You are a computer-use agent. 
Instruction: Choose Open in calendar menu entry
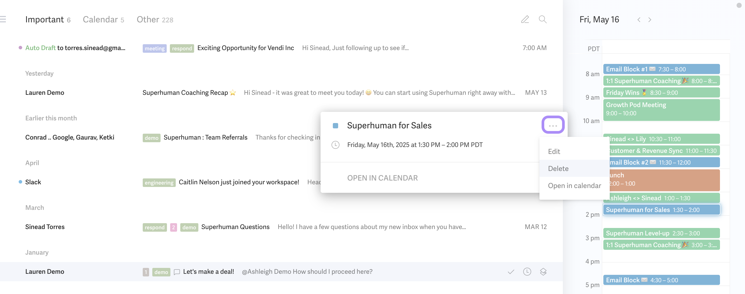[574, 186]
